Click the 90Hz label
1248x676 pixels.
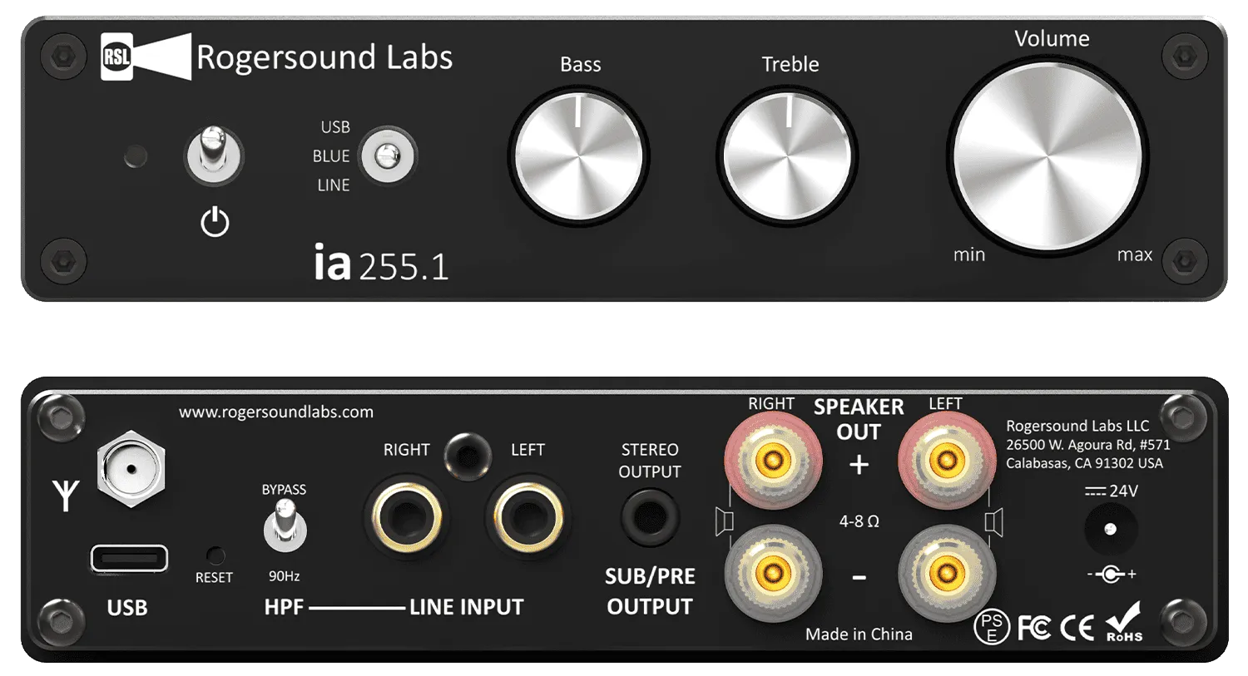(x=284, y=576)
